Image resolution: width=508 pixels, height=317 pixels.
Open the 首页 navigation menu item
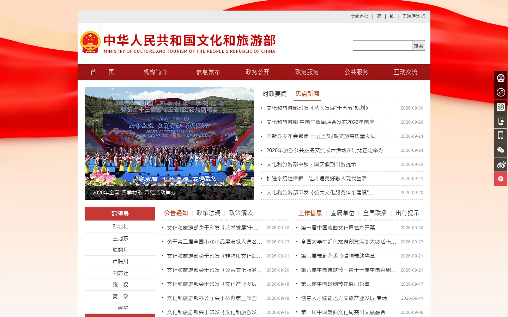point(102,72)
